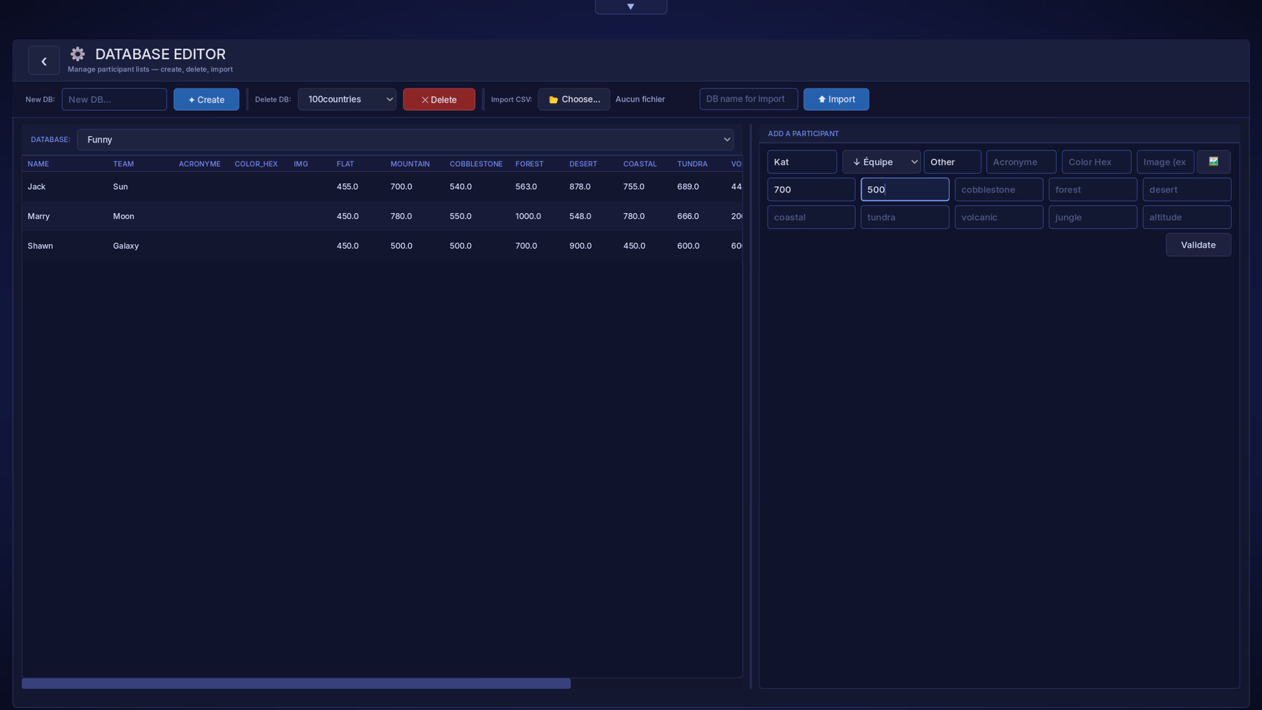Click the Color Hex input field

pyautogui.click(x=1096, y=162)
